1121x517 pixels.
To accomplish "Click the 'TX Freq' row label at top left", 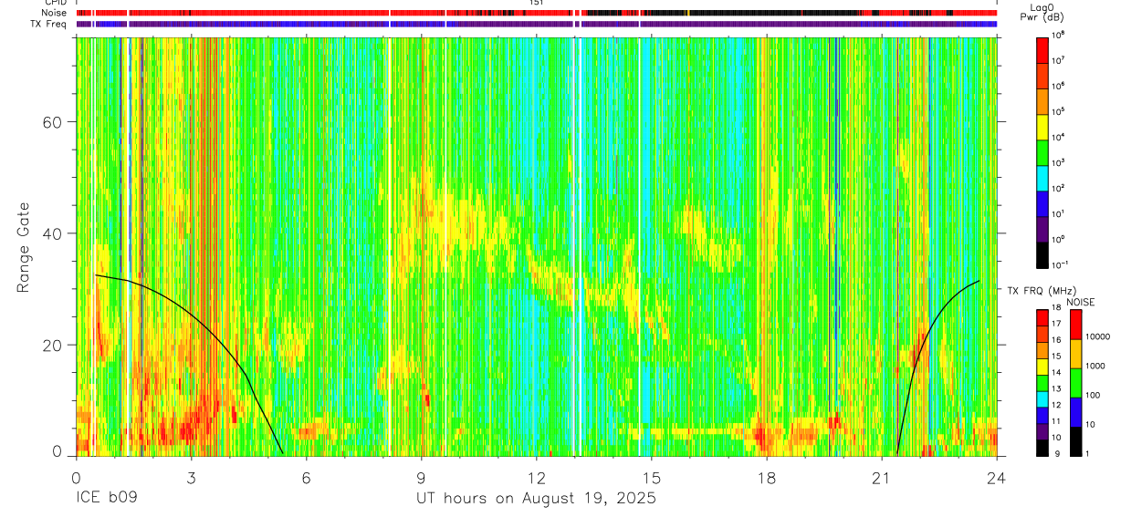I will (49, 24).
